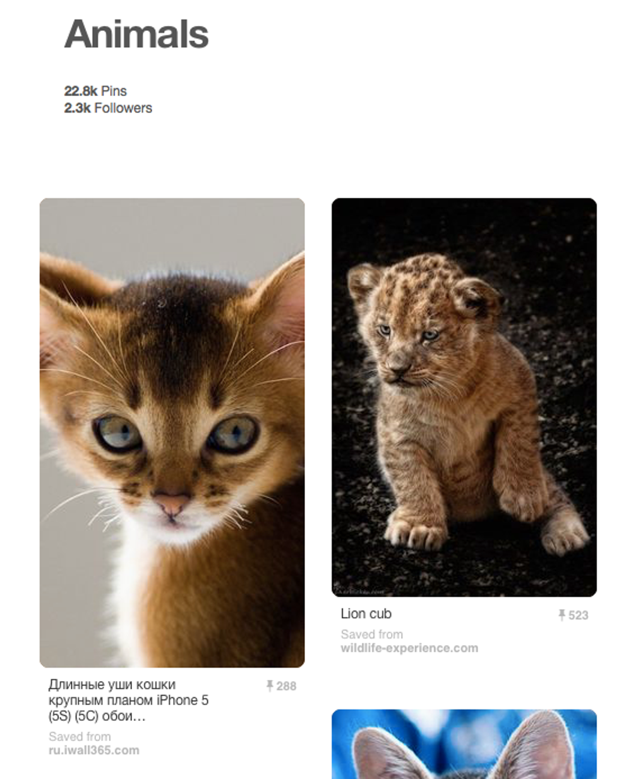Click the kitten's left eye in the photo
The width and height of the screenshot is (619, 779).
[118, 433]
